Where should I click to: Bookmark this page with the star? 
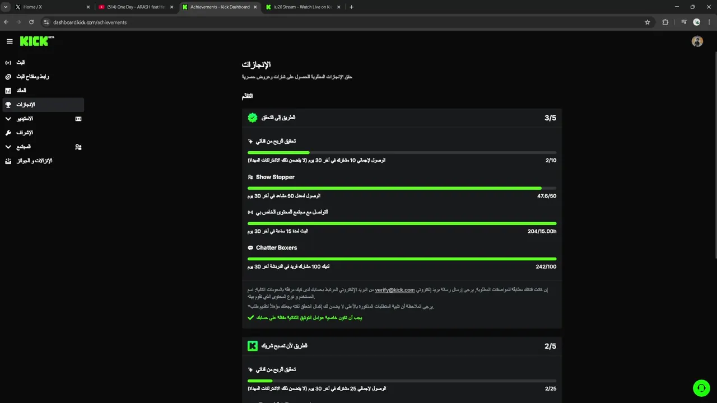coord(648,22)
